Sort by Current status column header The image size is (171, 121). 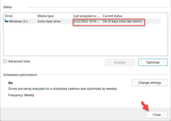[131, 16]
